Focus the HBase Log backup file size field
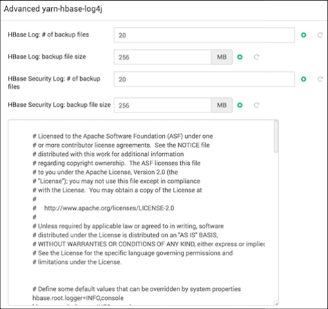This screenshot has width=328, height=309. (x=162, y=57)
